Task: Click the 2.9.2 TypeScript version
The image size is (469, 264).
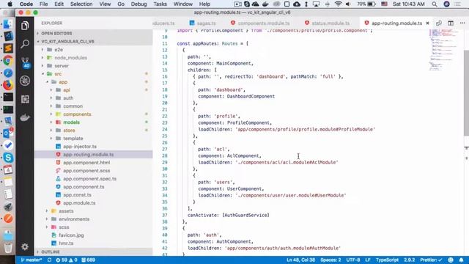Action: 409,260
